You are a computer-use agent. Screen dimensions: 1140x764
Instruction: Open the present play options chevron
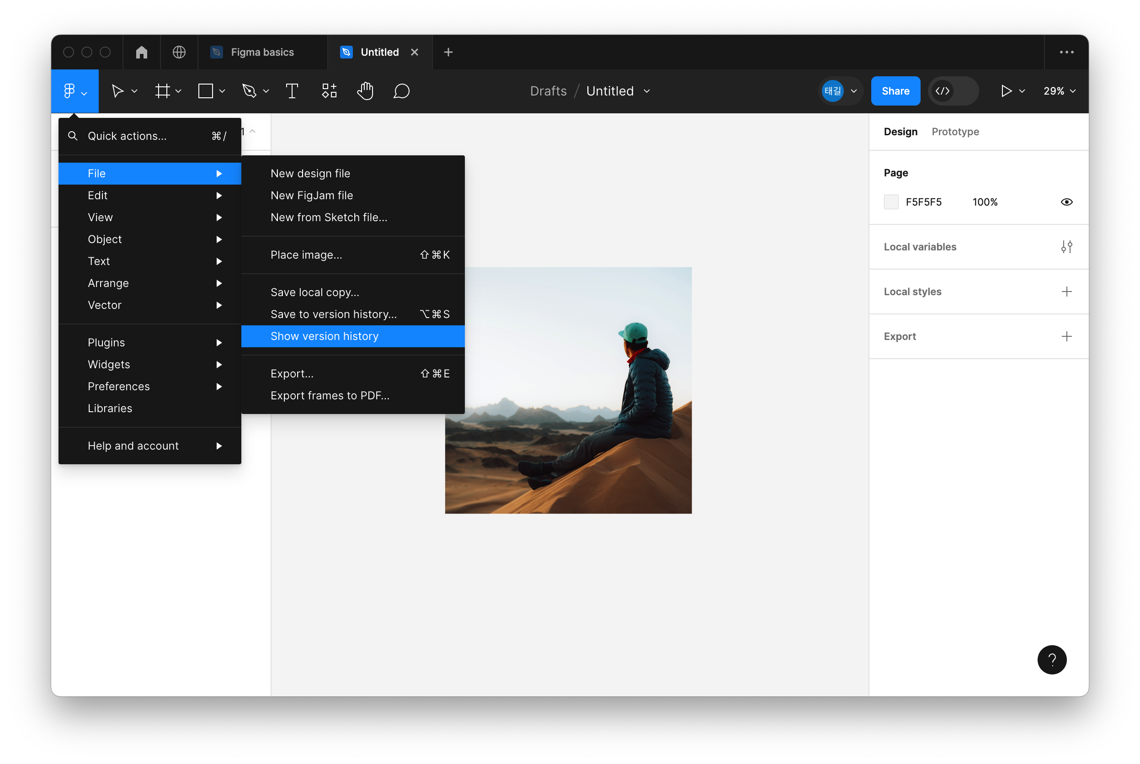click(x=1022, y=91)
